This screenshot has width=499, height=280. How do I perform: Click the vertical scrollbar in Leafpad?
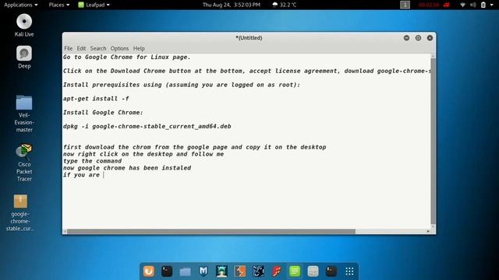(x=434, y=142)
